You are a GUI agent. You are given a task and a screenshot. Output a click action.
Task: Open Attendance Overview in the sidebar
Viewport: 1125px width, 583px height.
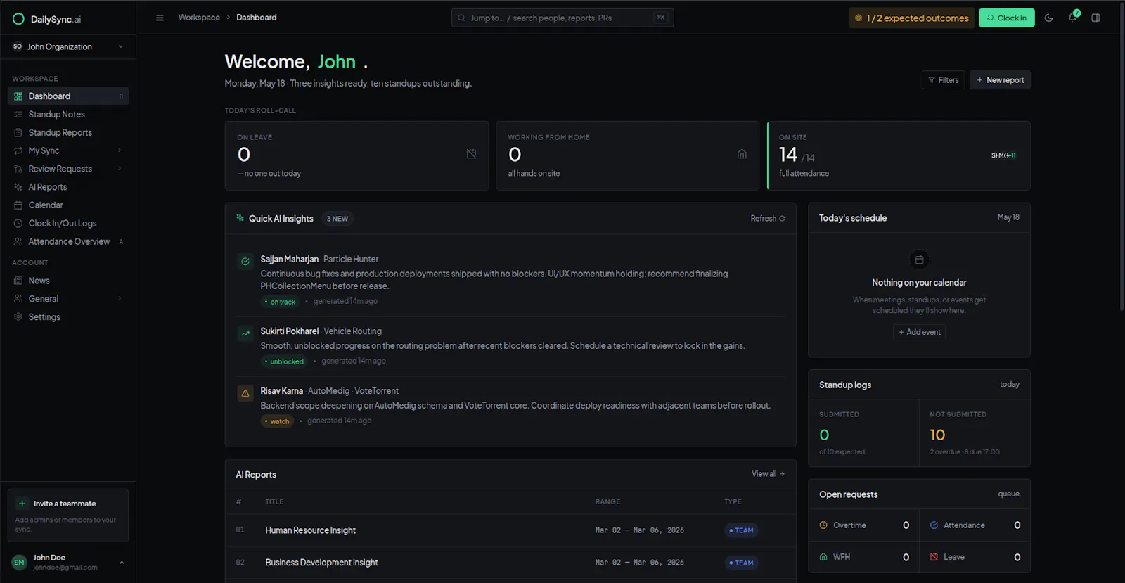pos(68,242)
